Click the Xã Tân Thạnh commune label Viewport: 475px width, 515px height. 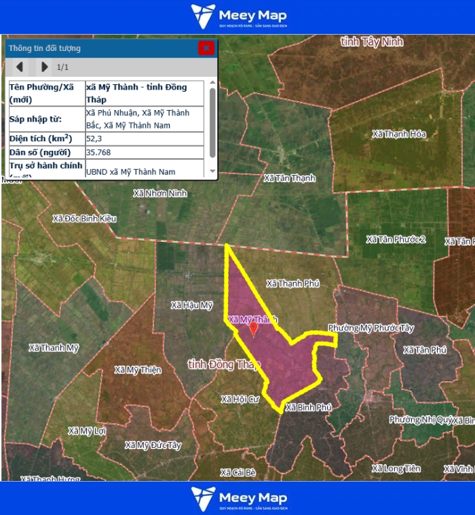pyautogui.click(x=289, y=178)
